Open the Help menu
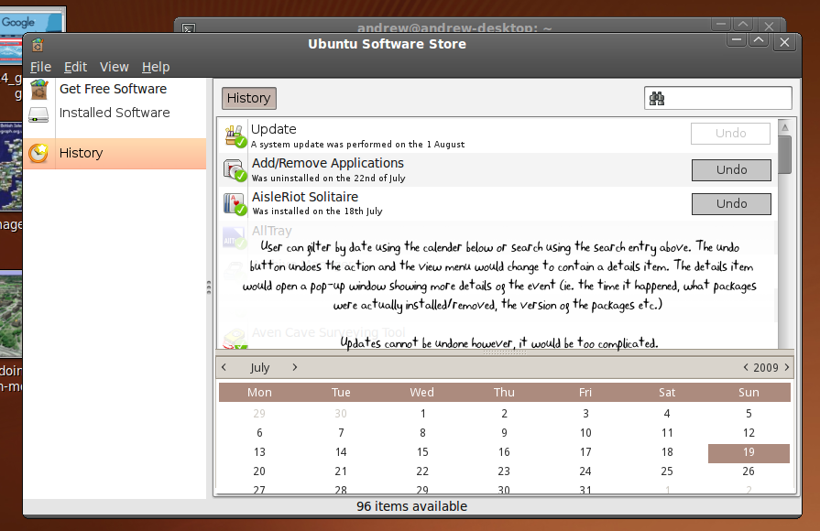Viewport: 820px width, 531px height. point(156,67)
